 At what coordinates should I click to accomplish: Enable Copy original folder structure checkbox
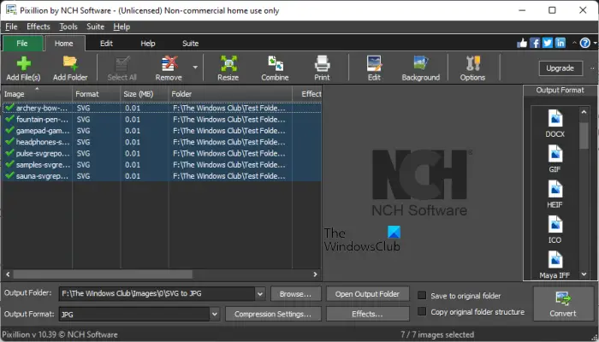[422, 311]
